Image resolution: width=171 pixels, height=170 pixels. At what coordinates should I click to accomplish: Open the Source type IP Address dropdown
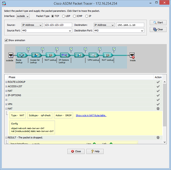pos(32,25)
